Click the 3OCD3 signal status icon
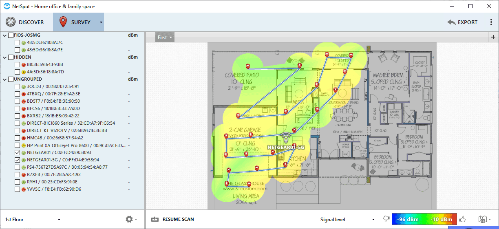The height and width of the screenshot is (229, 499). (x=24, y=87)
